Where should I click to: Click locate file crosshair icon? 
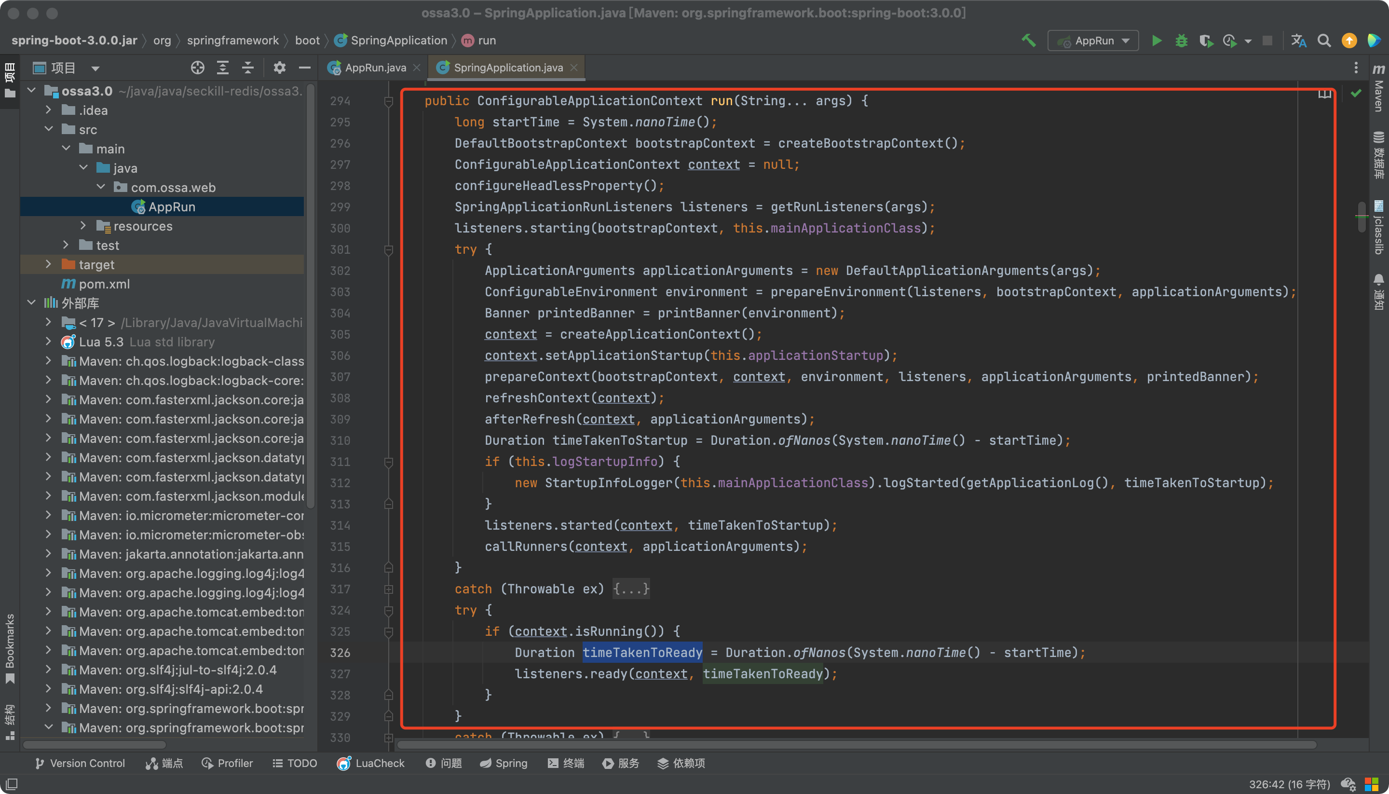pyautogui.click(x=197, y=68)
